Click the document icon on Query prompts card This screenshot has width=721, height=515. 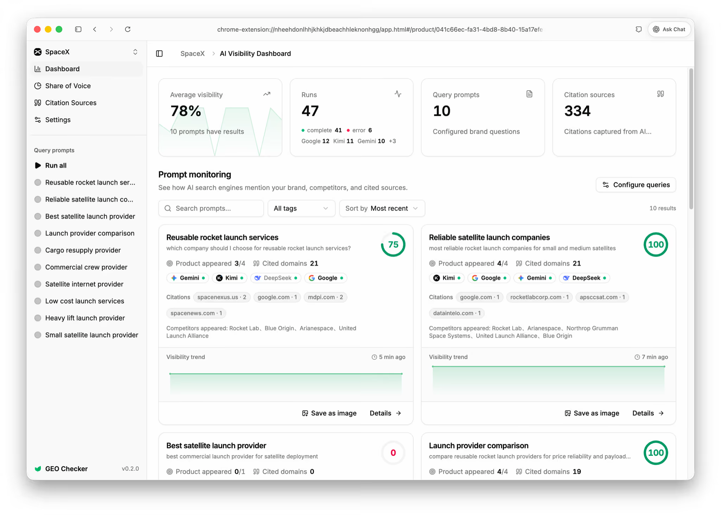click(529, 94)
